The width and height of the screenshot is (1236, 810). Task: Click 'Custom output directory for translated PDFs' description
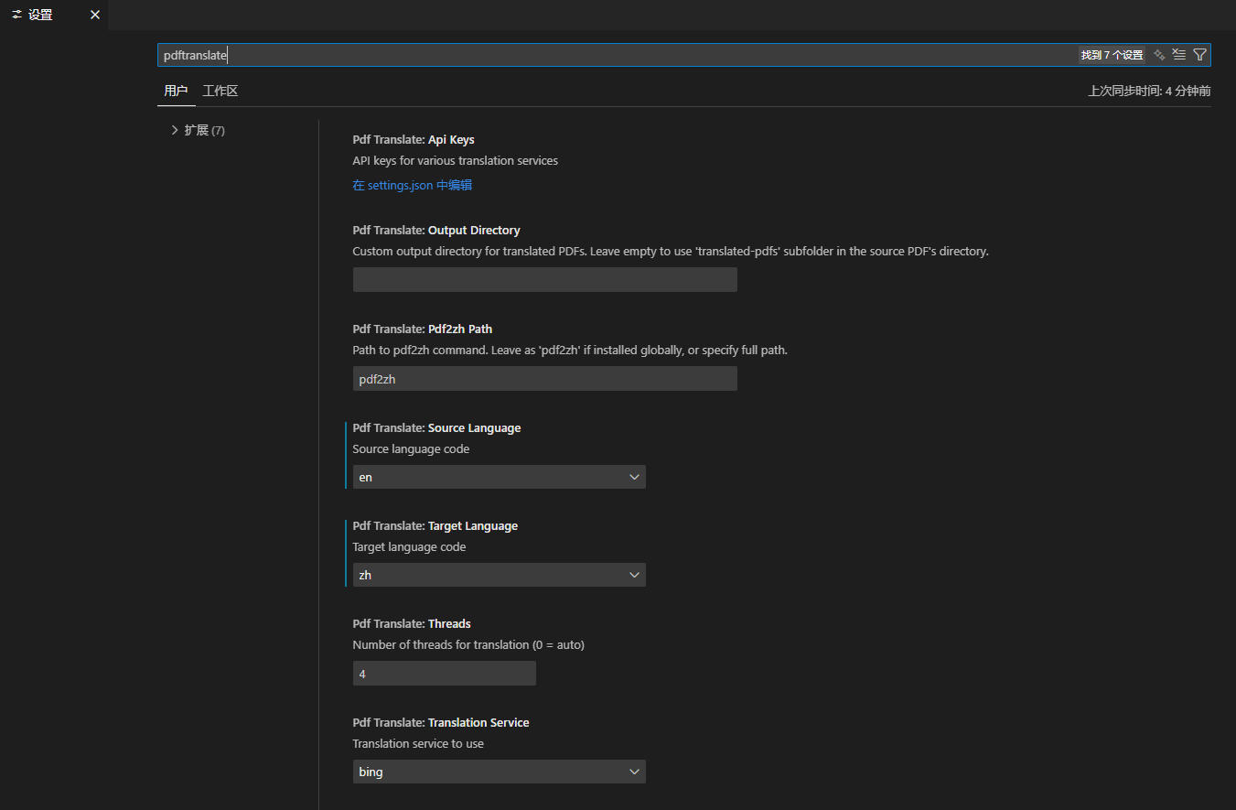coord(671,252)
